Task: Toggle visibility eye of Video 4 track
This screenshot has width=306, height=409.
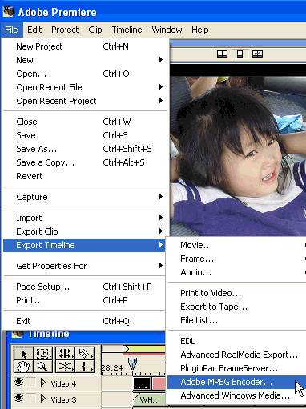Action: 18,383
